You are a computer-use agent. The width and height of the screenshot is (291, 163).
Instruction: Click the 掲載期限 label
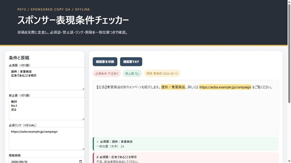15,155
